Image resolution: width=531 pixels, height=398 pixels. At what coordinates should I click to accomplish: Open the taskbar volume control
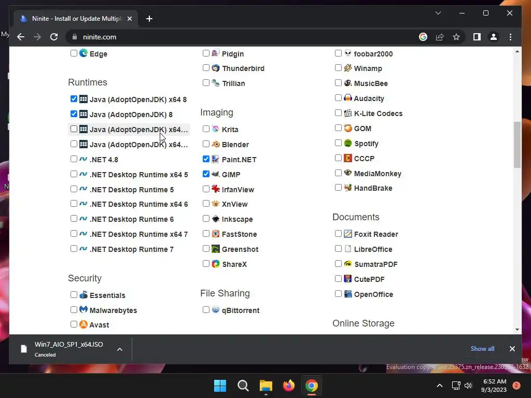(x=468, y=386)
